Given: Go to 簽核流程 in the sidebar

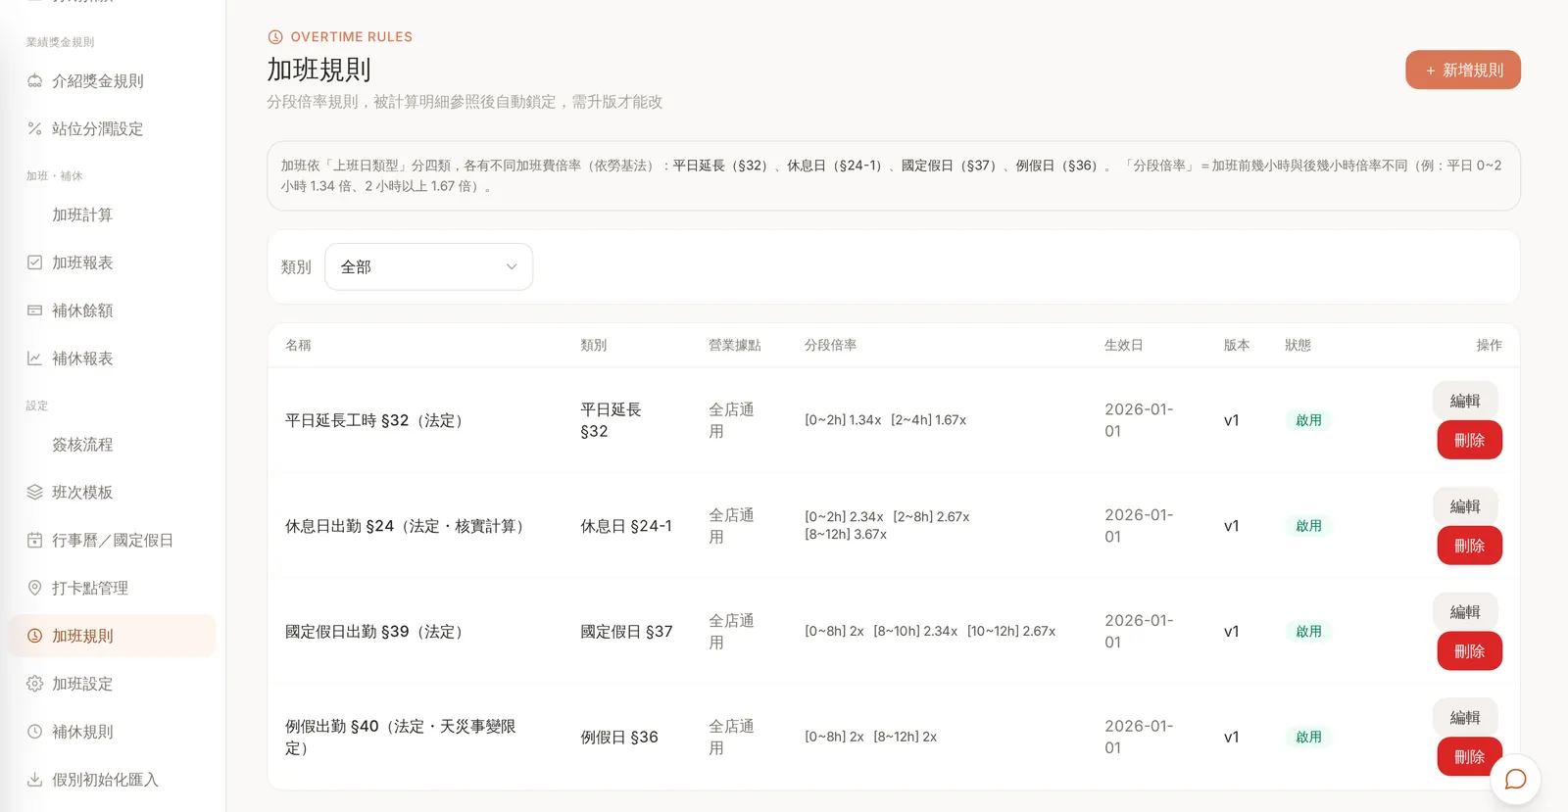Looking at the screenshot, I should pyautogui.click(x=82, y=445).
